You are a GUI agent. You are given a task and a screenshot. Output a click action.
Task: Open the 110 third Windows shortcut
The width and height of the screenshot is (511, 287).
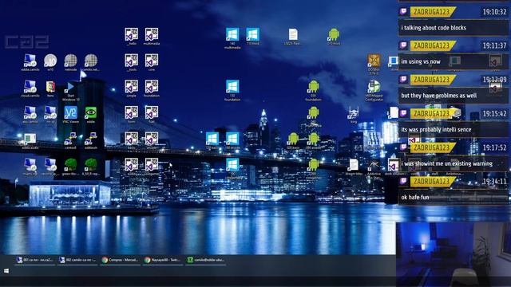coord(253,35)
